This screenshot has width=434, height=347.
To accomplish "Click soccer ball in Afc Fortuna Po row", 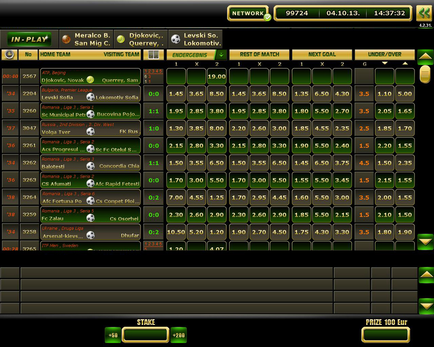I will tap(90, 201).
